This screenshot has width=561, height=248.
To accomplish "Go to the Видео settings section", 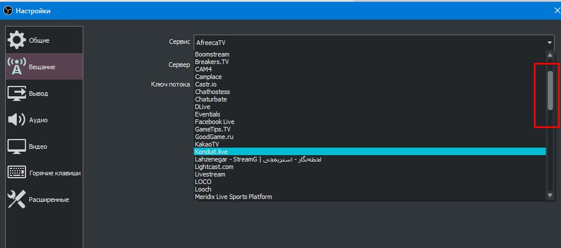I will tap(45, 146).
